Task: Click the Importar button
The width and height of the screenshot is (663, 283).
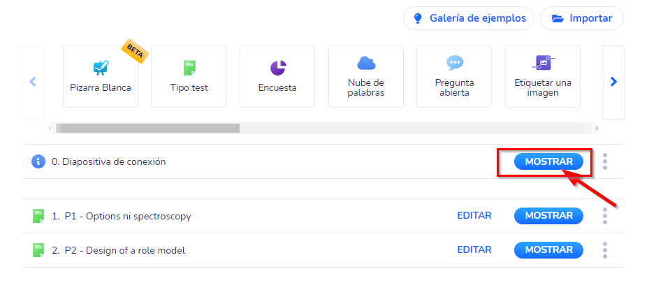Action: click(x=582, y=18)
